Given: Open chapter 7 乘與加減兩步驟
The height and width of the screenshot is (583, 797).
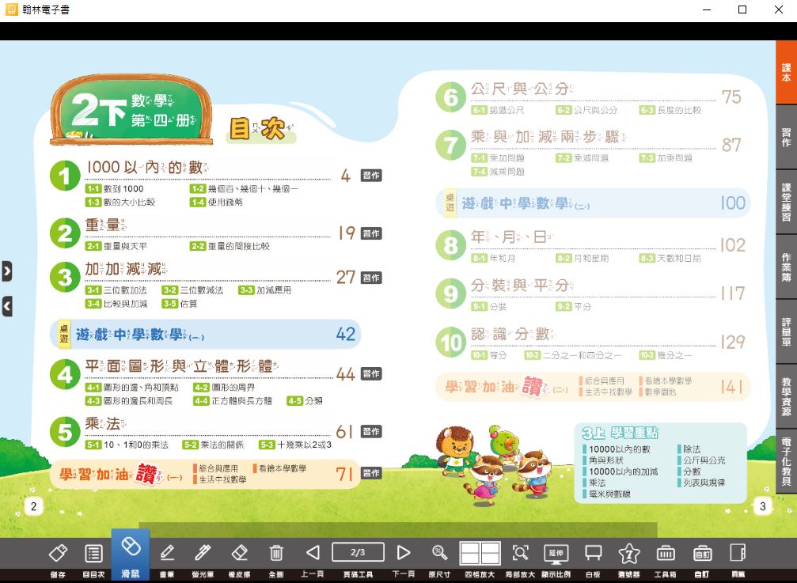Looking at the screenshot, I should 549,137.
